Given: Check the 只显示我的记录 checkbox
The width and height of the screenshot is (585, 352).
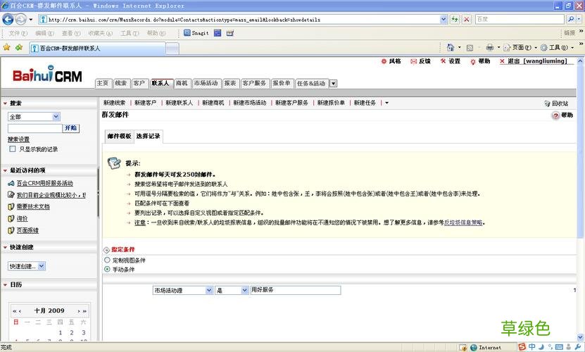Looking at the screenshot, I should tap(13, 149).
